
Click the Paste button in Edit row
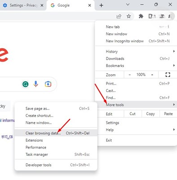tap(168, 114)
